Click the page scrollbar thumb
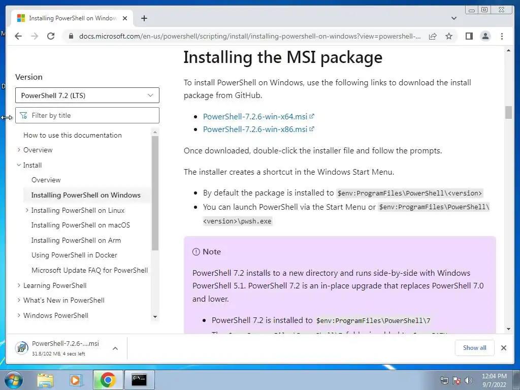 coord(508,112)
